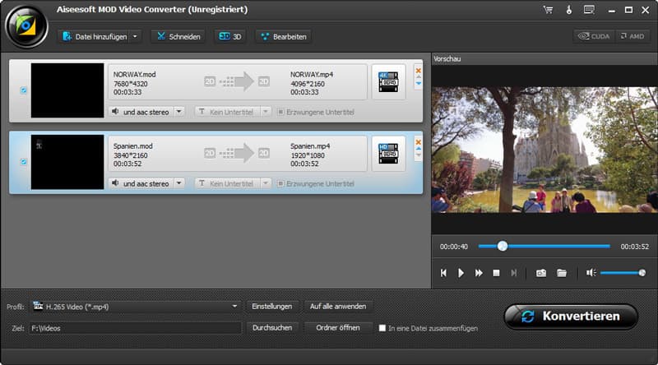This screenshot has width=658, height=365.
Task: Select the NORWAY.mod video thumbnail
Action: [x=67, y=90]
